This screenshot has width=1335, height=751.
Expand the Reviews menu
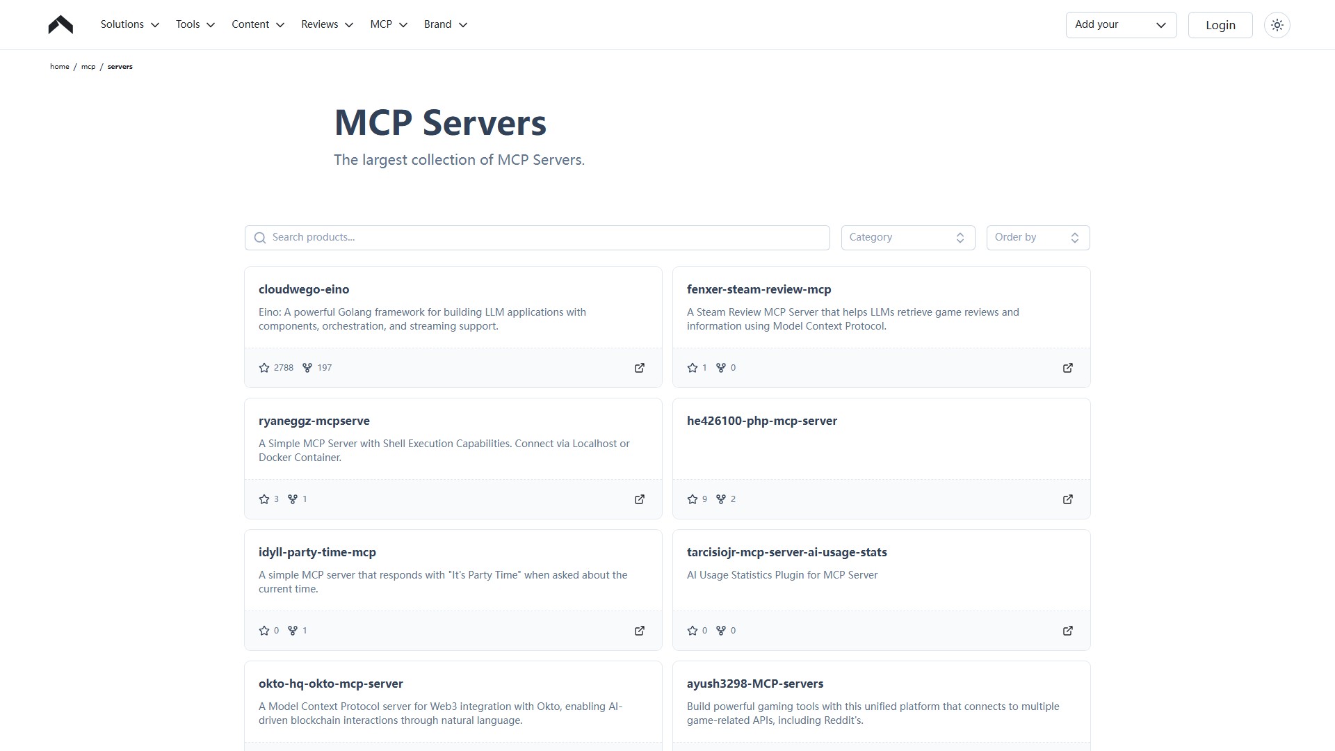[x=327, y=24]
